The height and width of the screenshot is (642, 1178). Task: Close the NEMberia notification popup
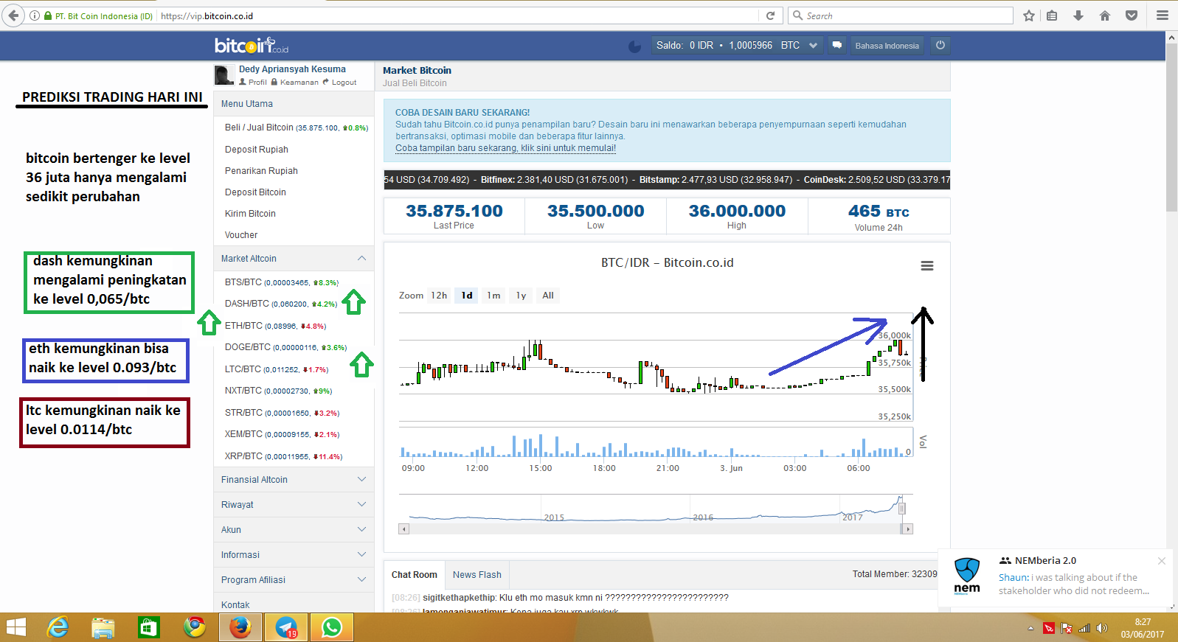click(1162, 561)
